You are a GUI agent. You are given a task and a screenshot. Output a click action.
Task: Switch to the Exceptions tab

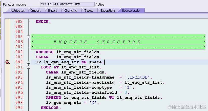[x=108, y=10]
